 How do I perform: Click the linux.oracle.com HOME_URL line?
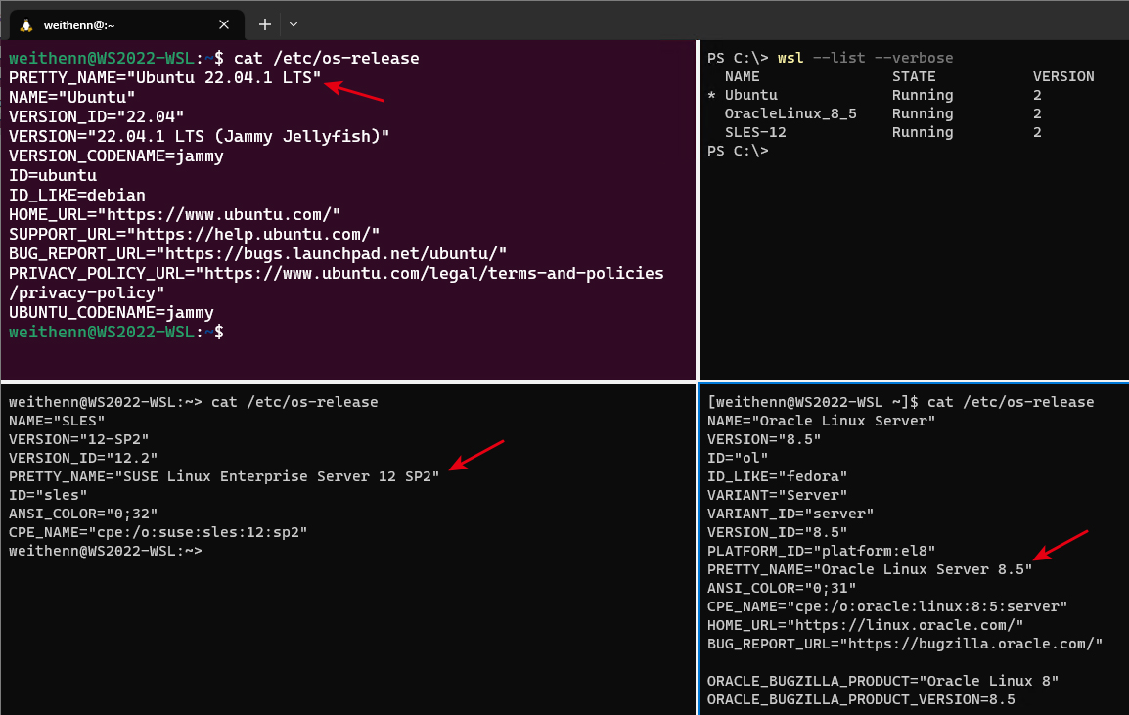point(866,626)
